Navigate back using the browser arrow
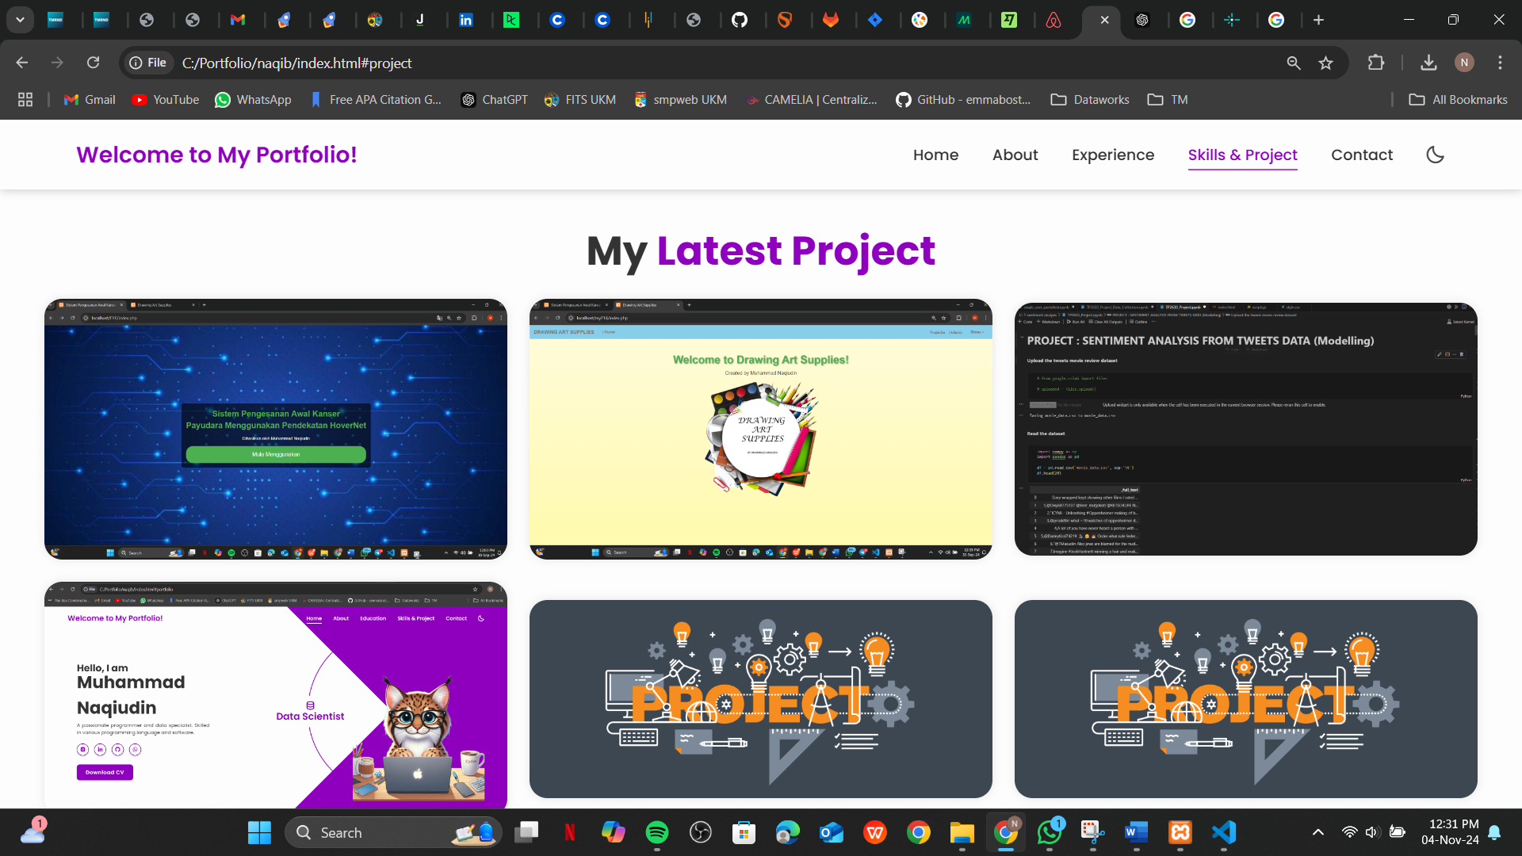This screenshot has height=856, width=1522. click(21, 62)
